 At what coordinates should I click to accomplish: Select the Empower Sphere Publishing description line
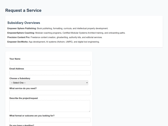tap(58, 28)
